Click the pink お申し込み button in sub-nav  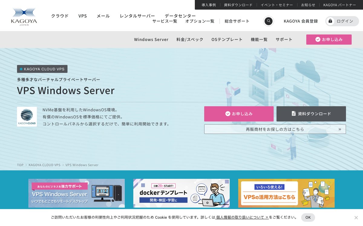tap(329, 39)
